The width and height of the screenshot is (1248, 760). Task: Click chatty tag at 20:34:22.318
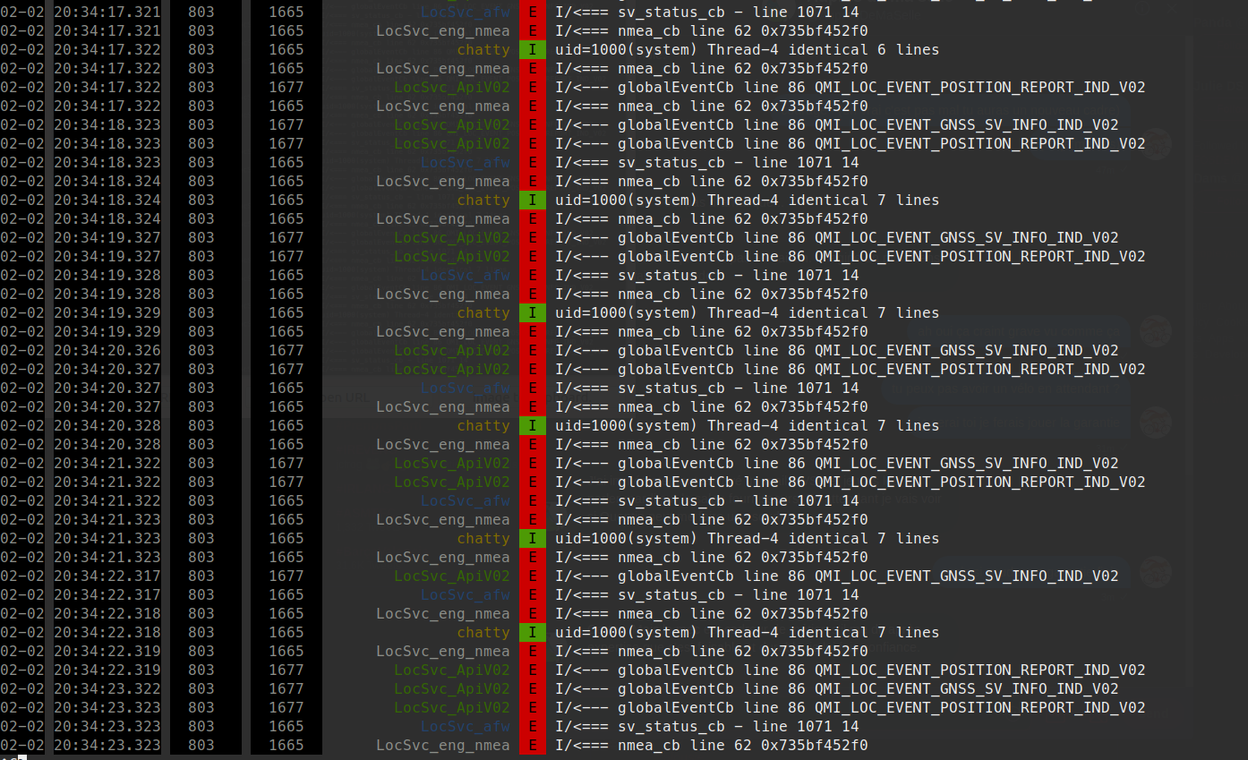tap(483, 633)
